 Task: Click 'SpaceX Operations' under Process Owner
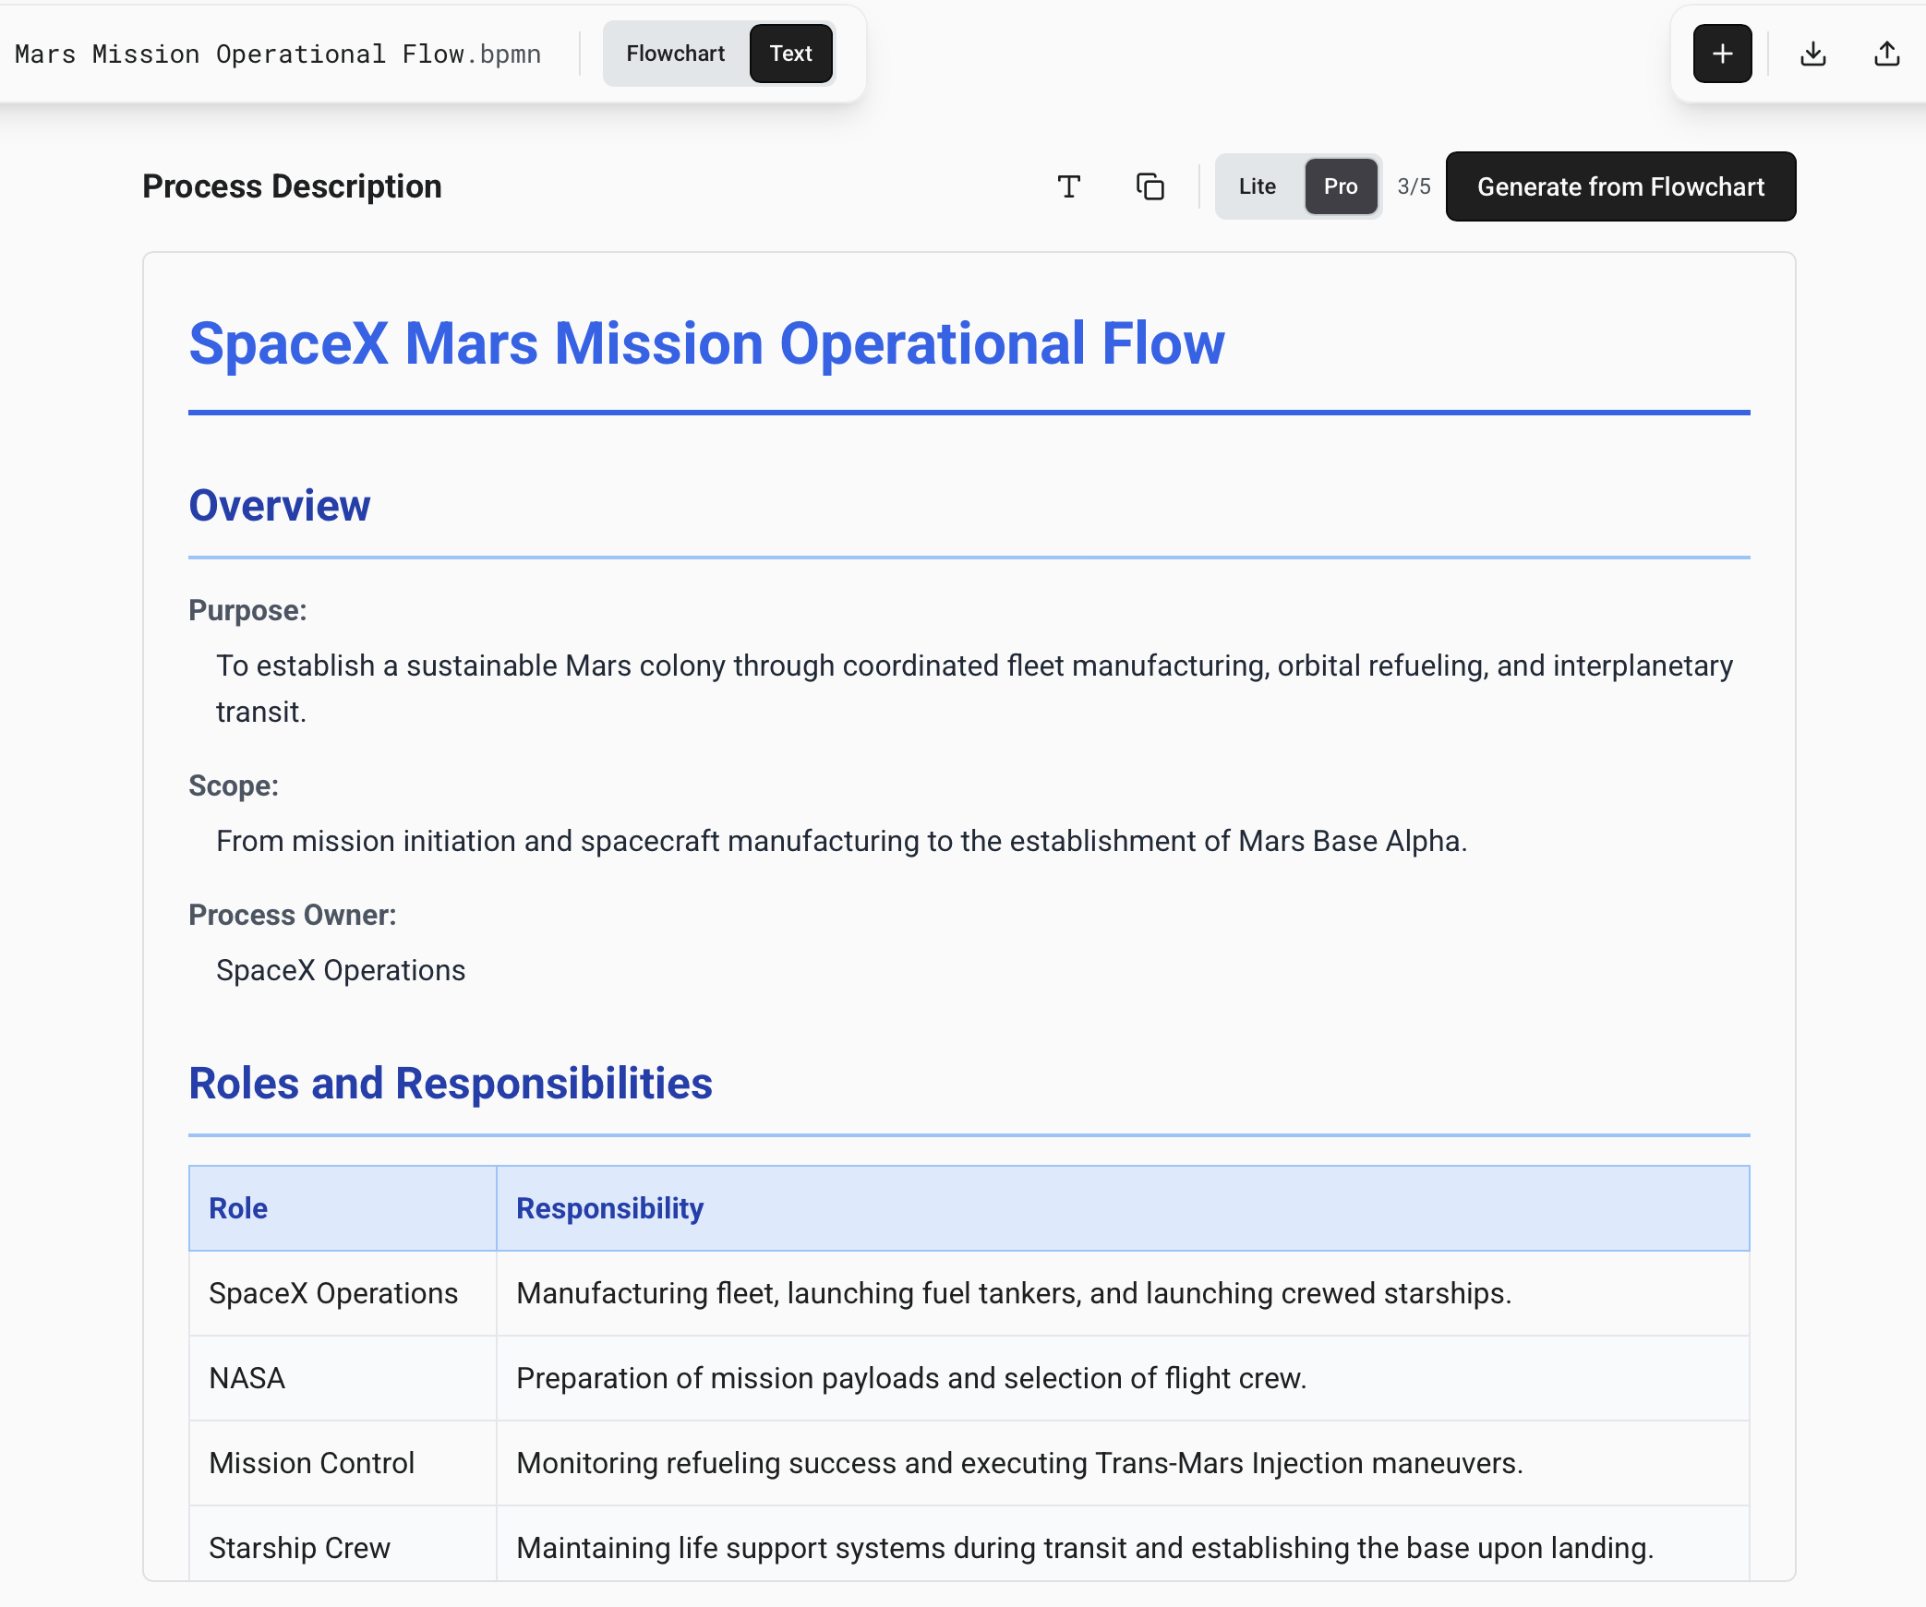click(341, 970)
